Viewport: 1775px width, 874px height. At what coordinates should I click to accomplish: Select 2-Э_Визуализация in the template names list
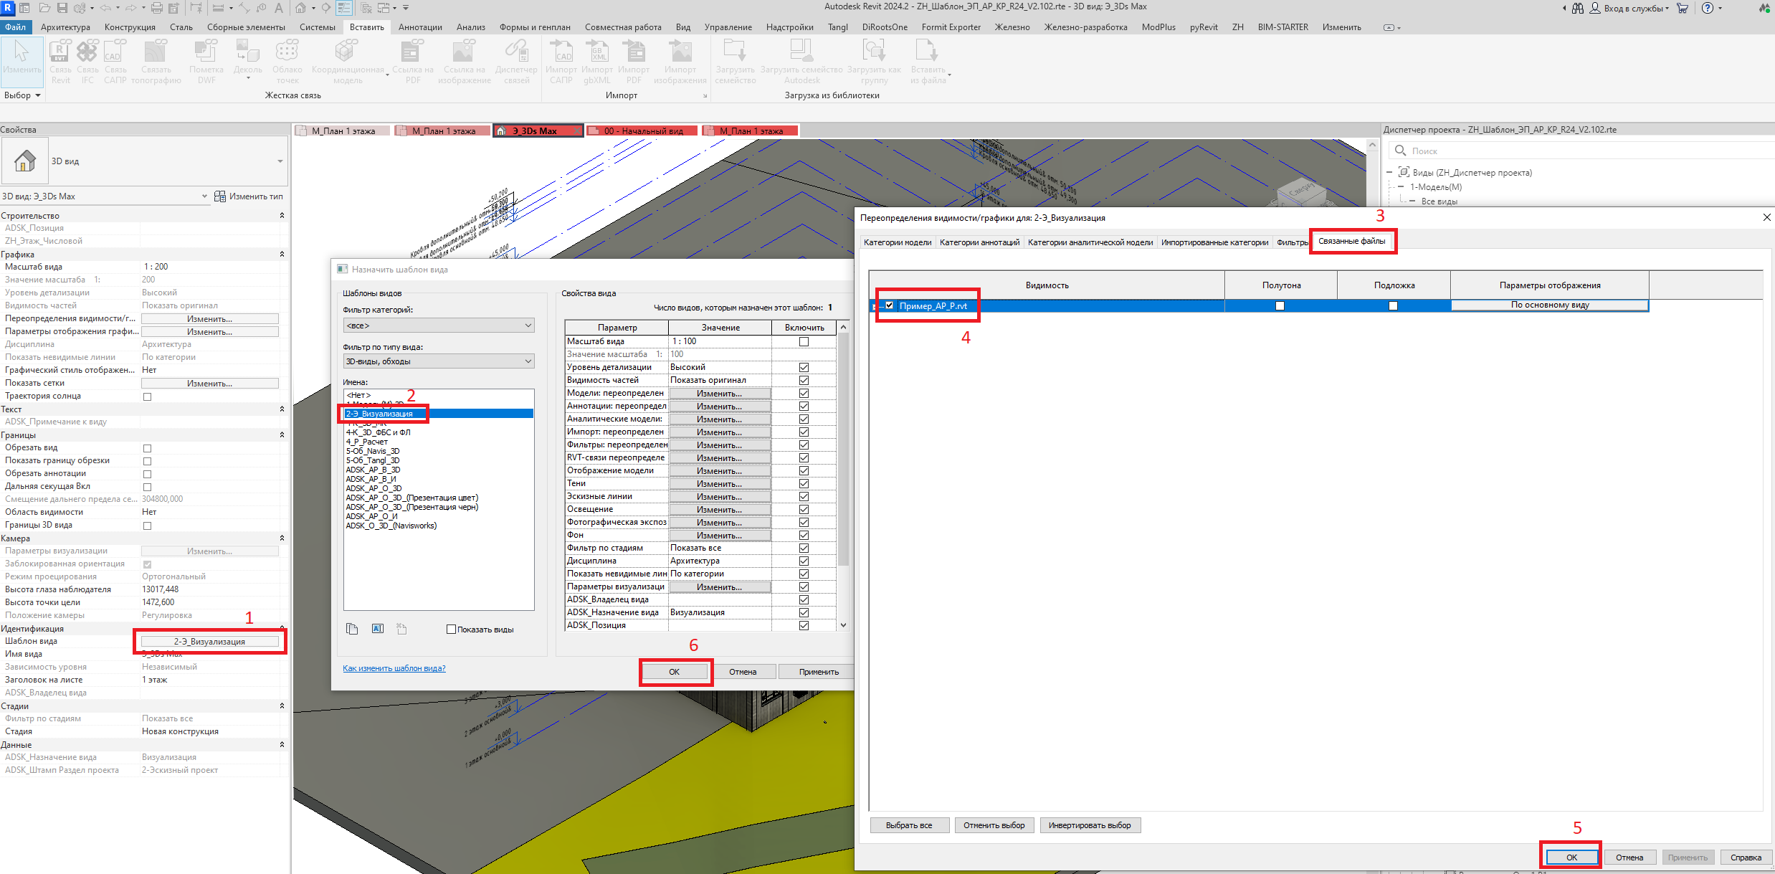point(439,414)
